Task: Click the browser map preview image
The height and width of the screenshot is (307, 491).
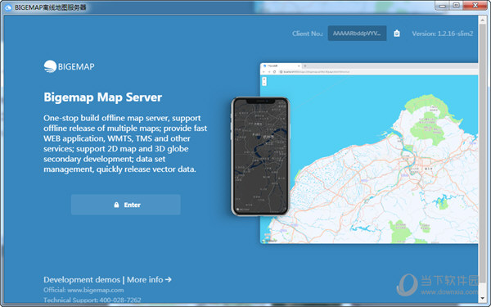Action: point(369,153)
